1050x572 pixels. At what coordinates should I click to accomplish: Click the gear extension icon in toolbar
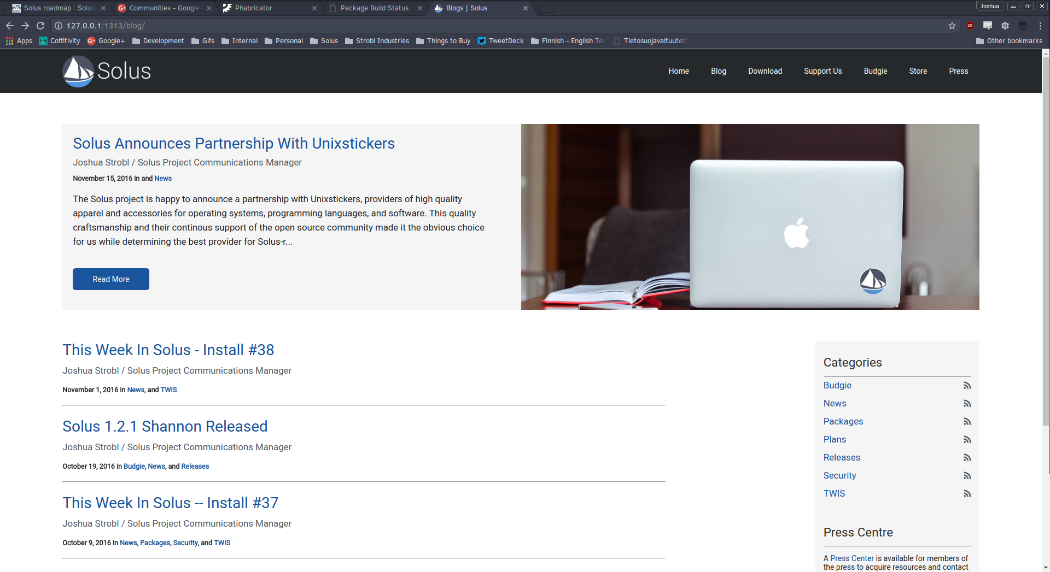pyautogui.click(x=1005, y=26)
